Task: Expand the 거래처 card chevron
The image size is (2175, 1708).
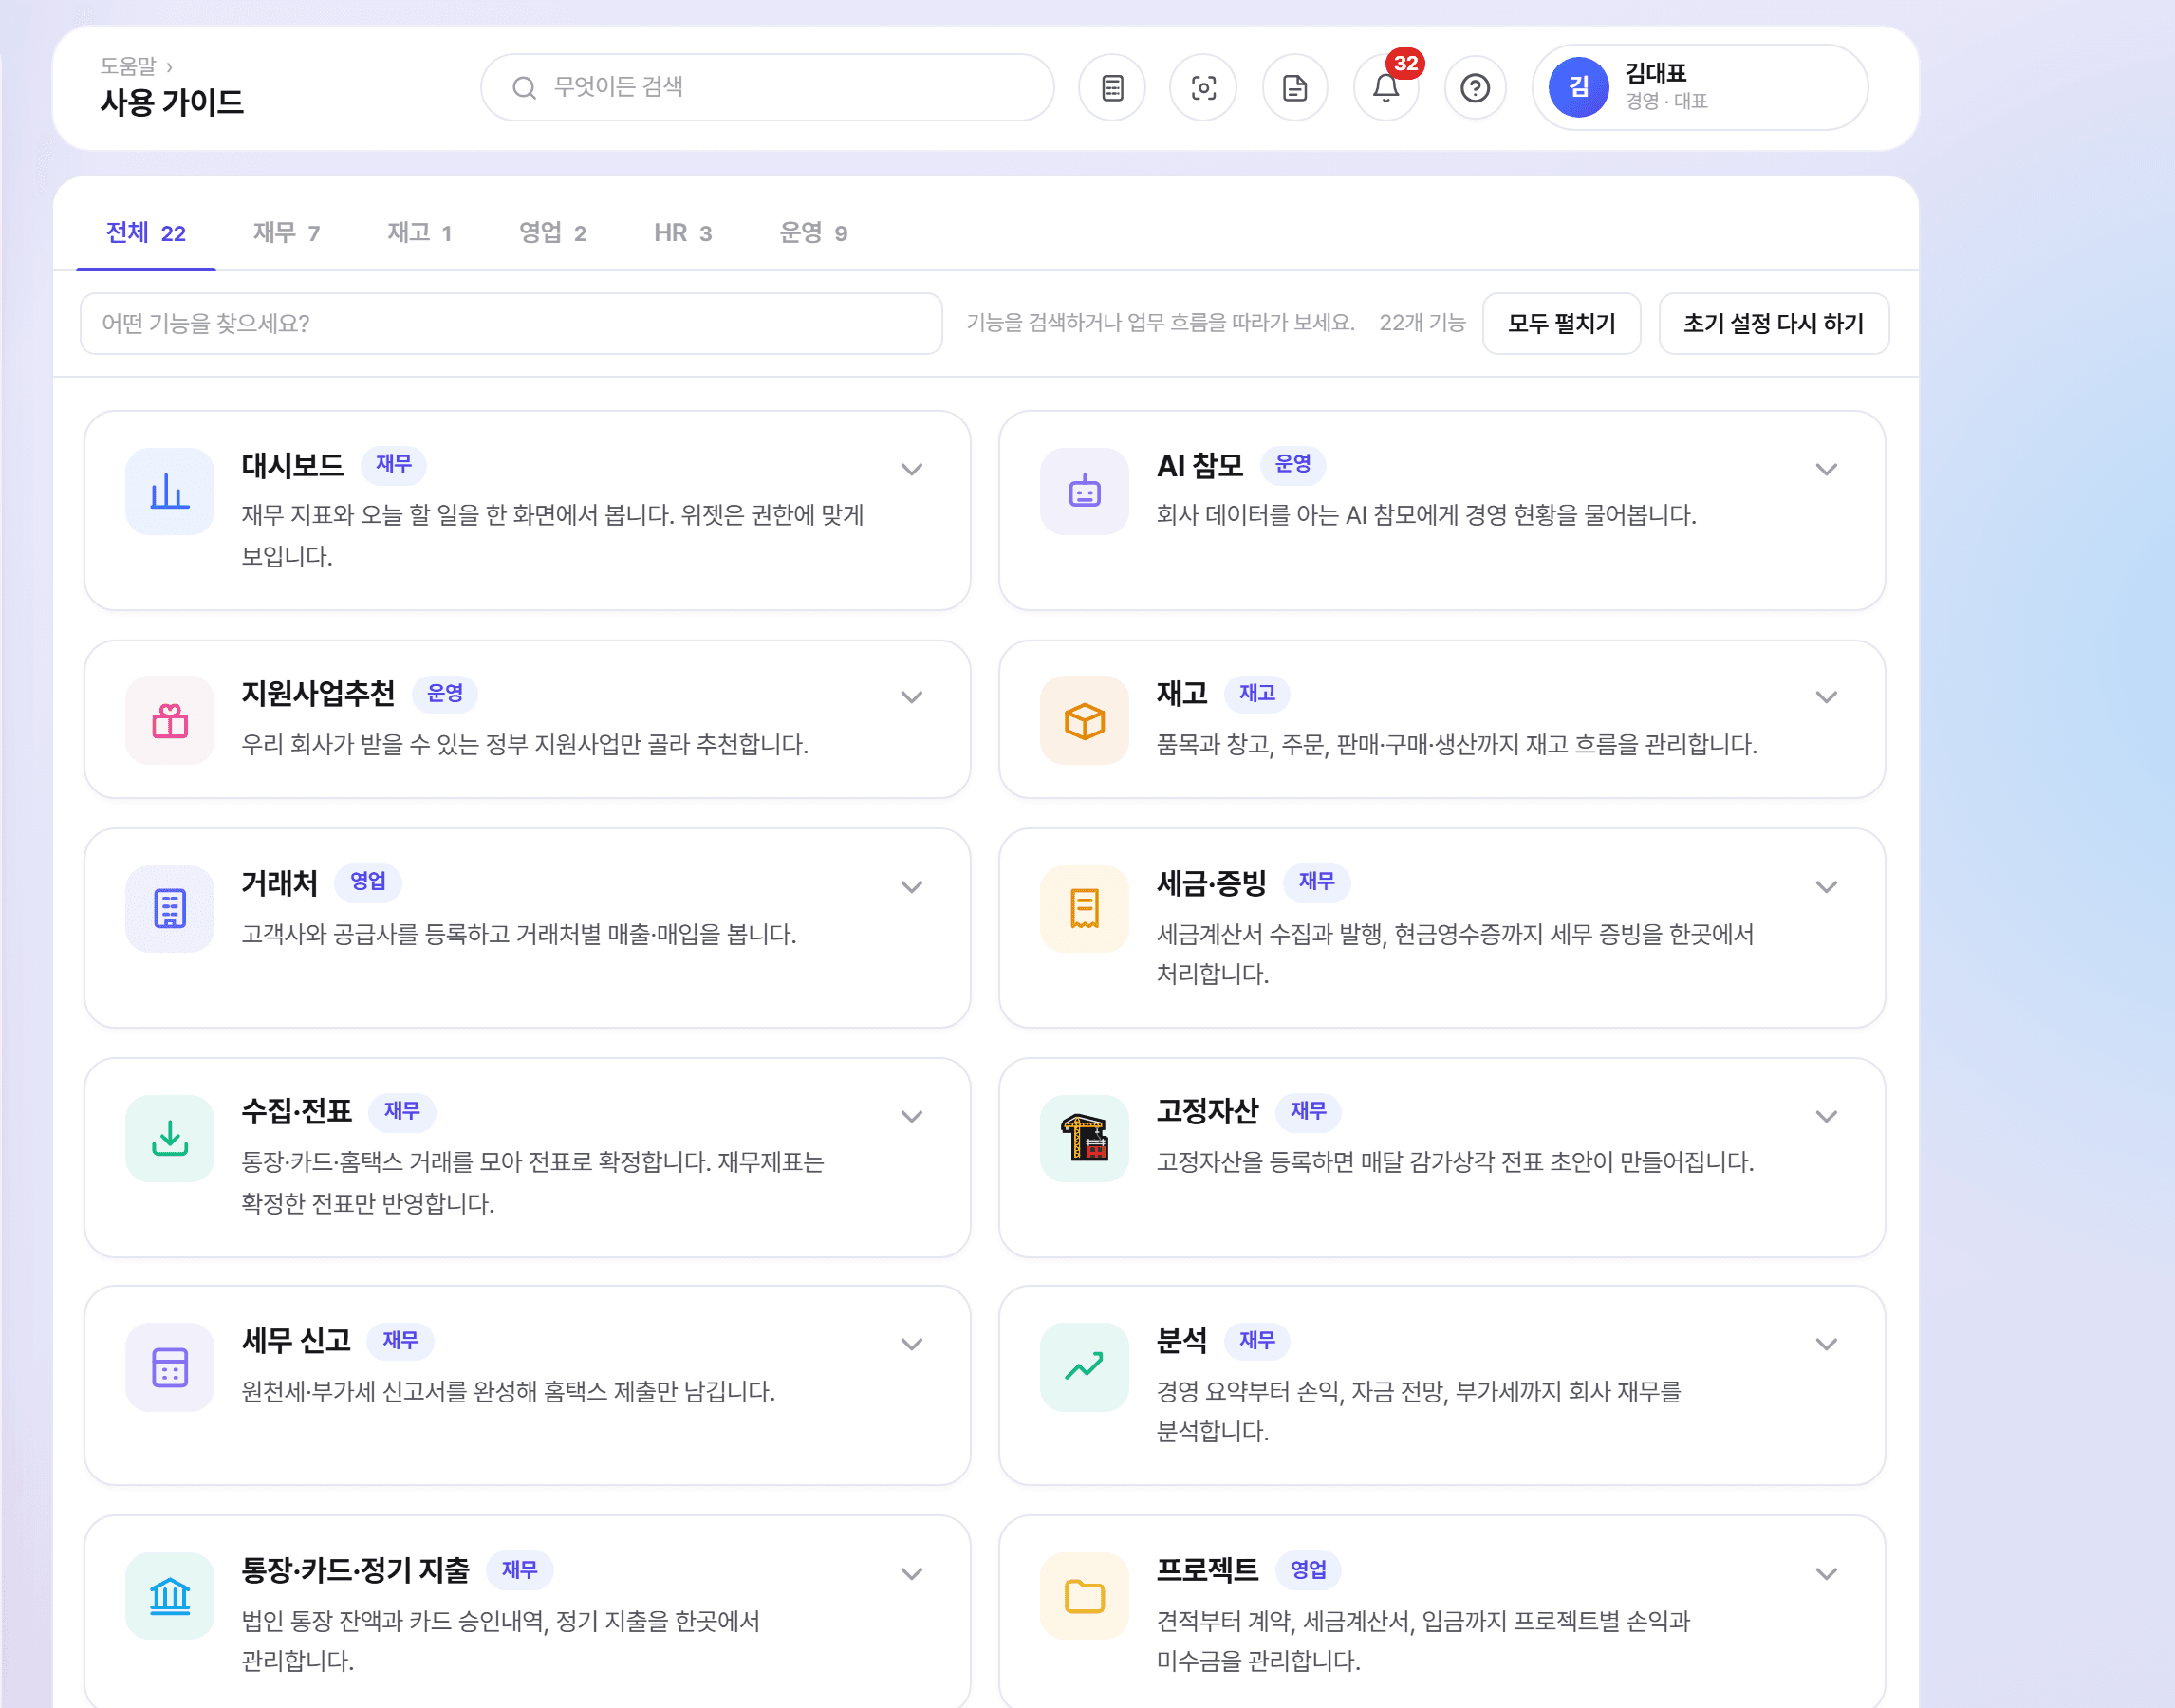Action: coord(911,887)
